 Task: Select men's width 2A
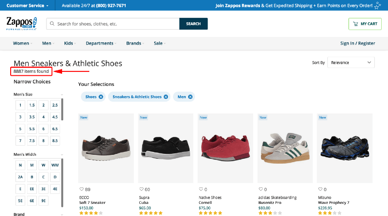pos(20,177)
